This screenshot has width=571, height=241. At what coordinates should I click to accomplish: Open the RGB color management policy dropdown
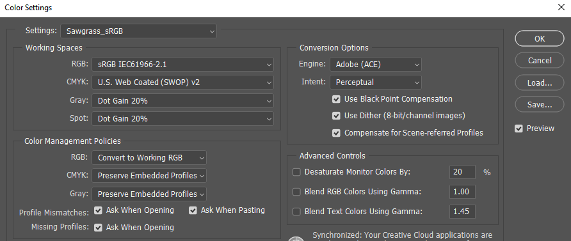149,158
